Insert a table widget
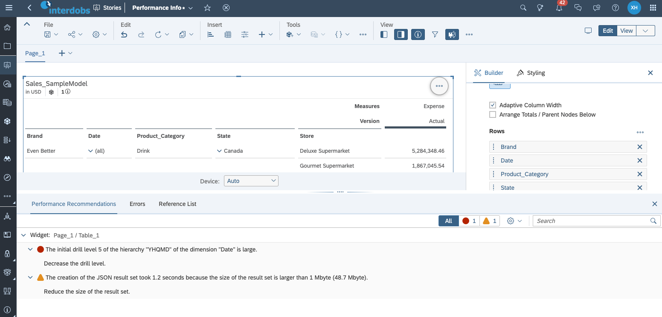 click(x=227, y=34)
